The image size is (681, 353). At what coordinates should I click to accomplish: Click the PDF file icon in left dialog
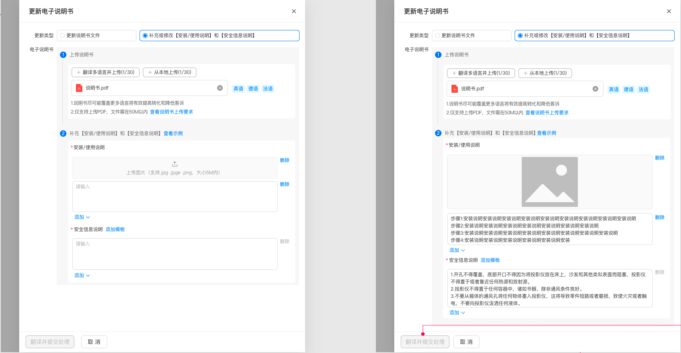pyautogui.click(x=79, y=88)
